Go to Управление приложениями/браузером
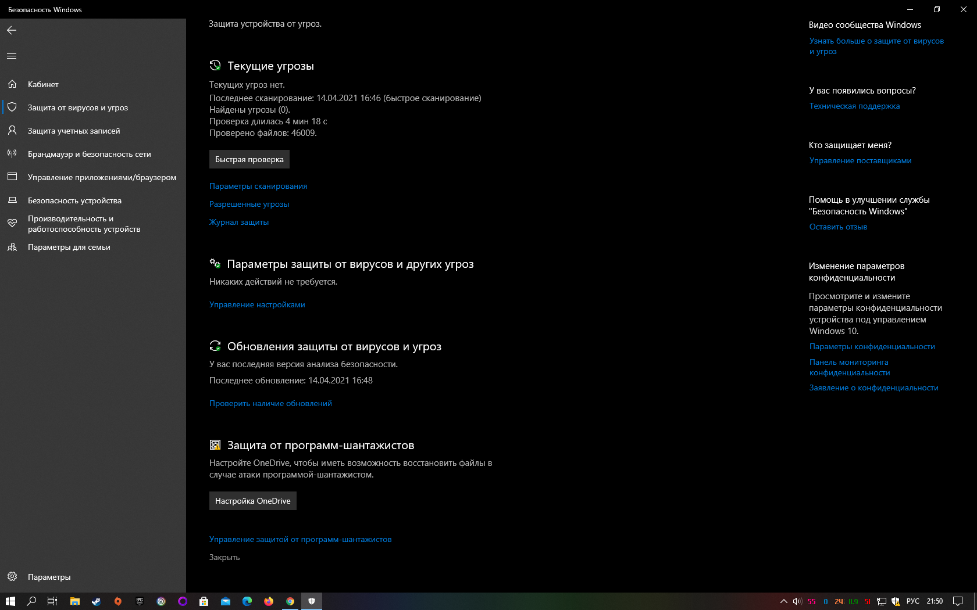977x610 pixels. point(93,177)
